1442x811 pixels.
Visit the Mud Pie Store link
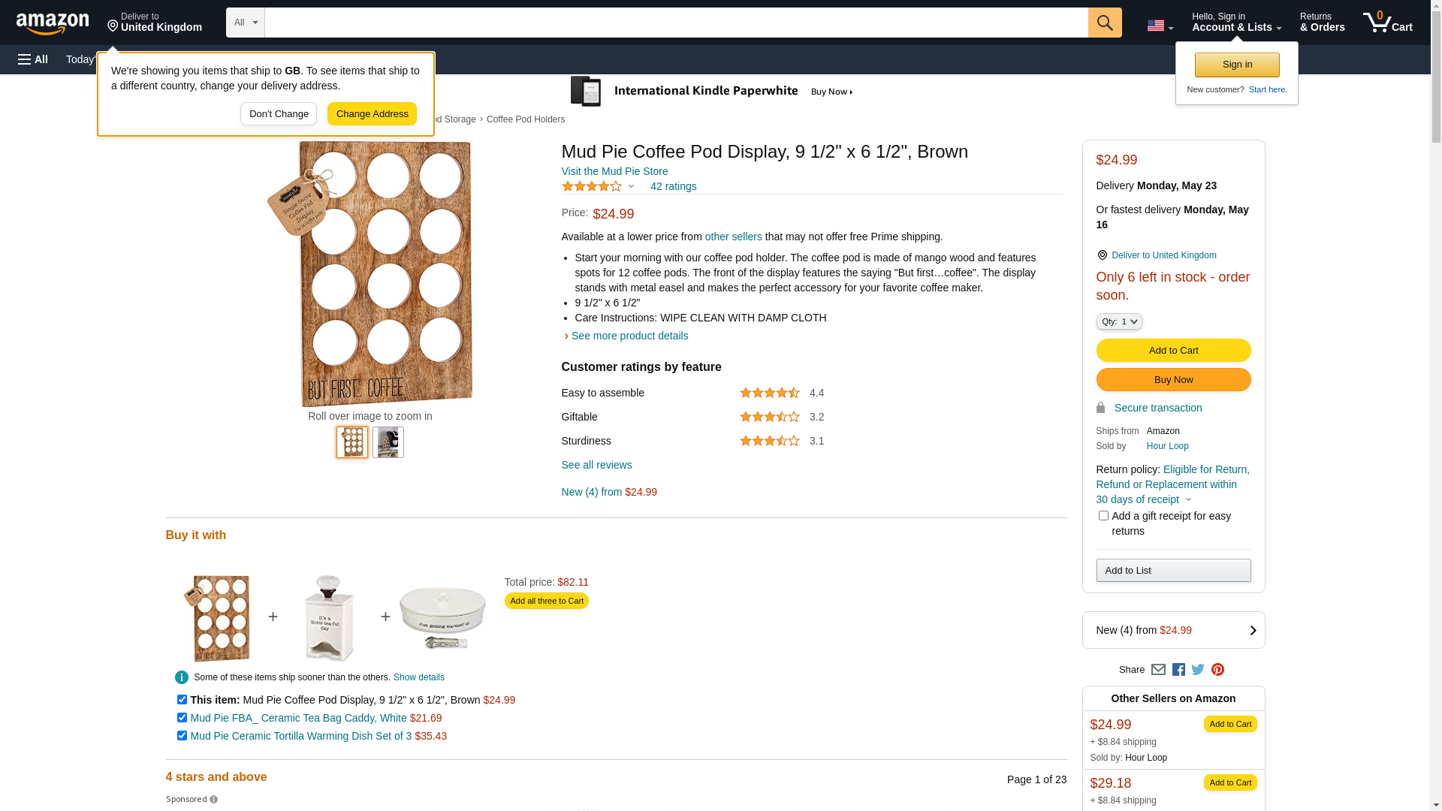(614, 171)
